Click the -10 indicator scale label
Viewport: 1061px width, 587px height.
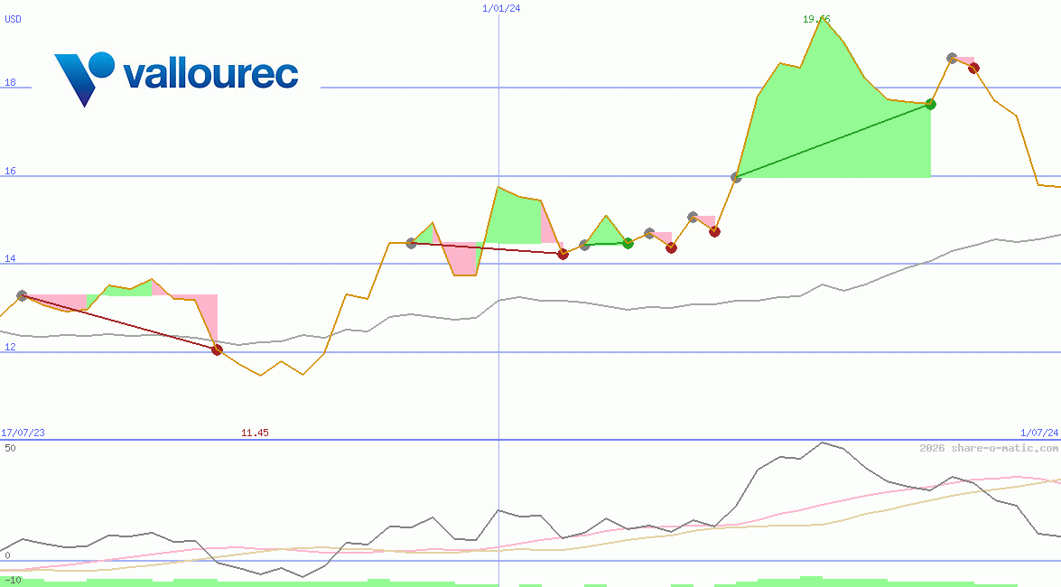pyautogui.click(x=13, y=581)
